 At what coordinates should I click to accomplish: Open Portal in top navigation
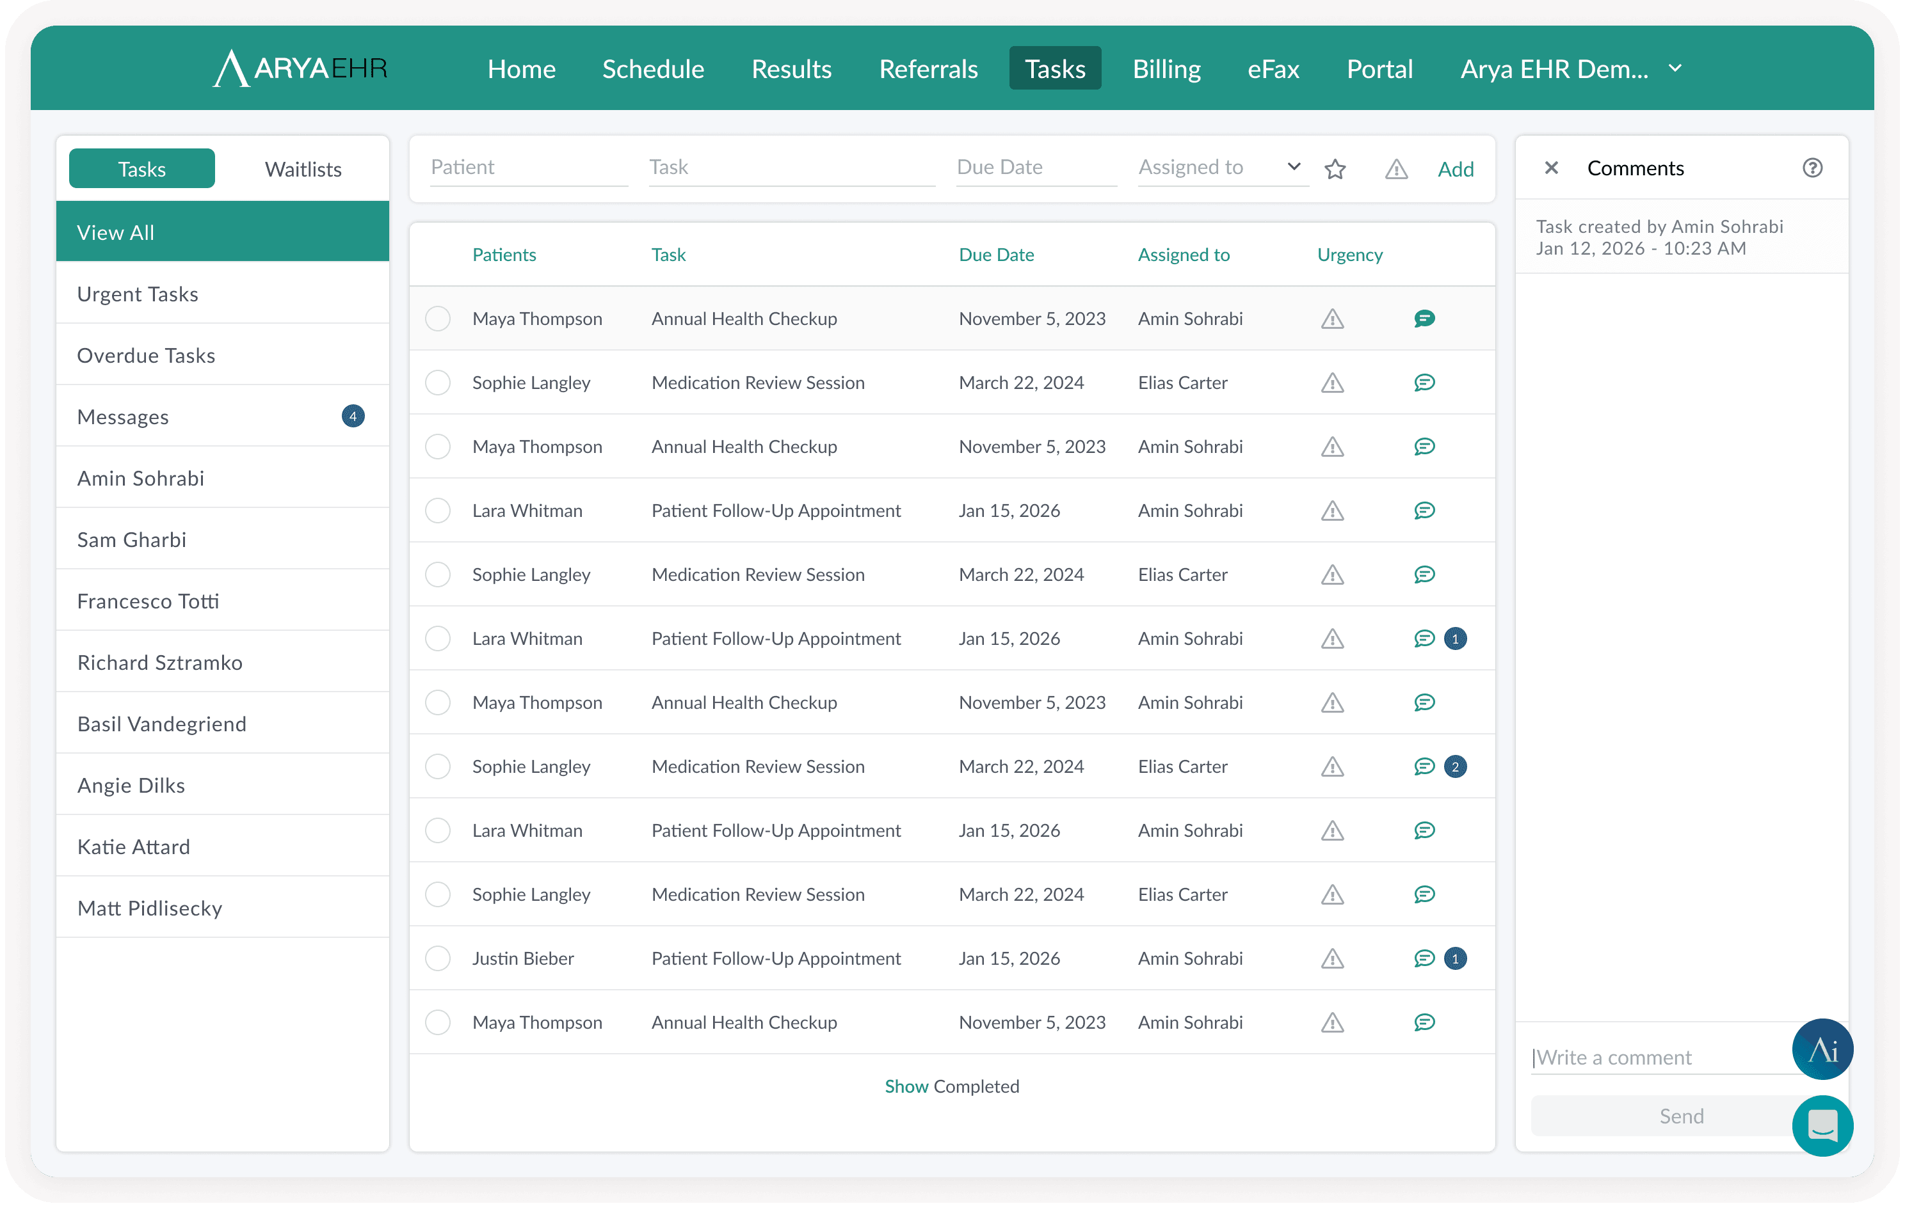pyautogui.click(x=1379, y=69)
